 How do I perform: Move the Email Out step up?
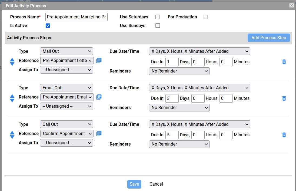coord(12,96)
